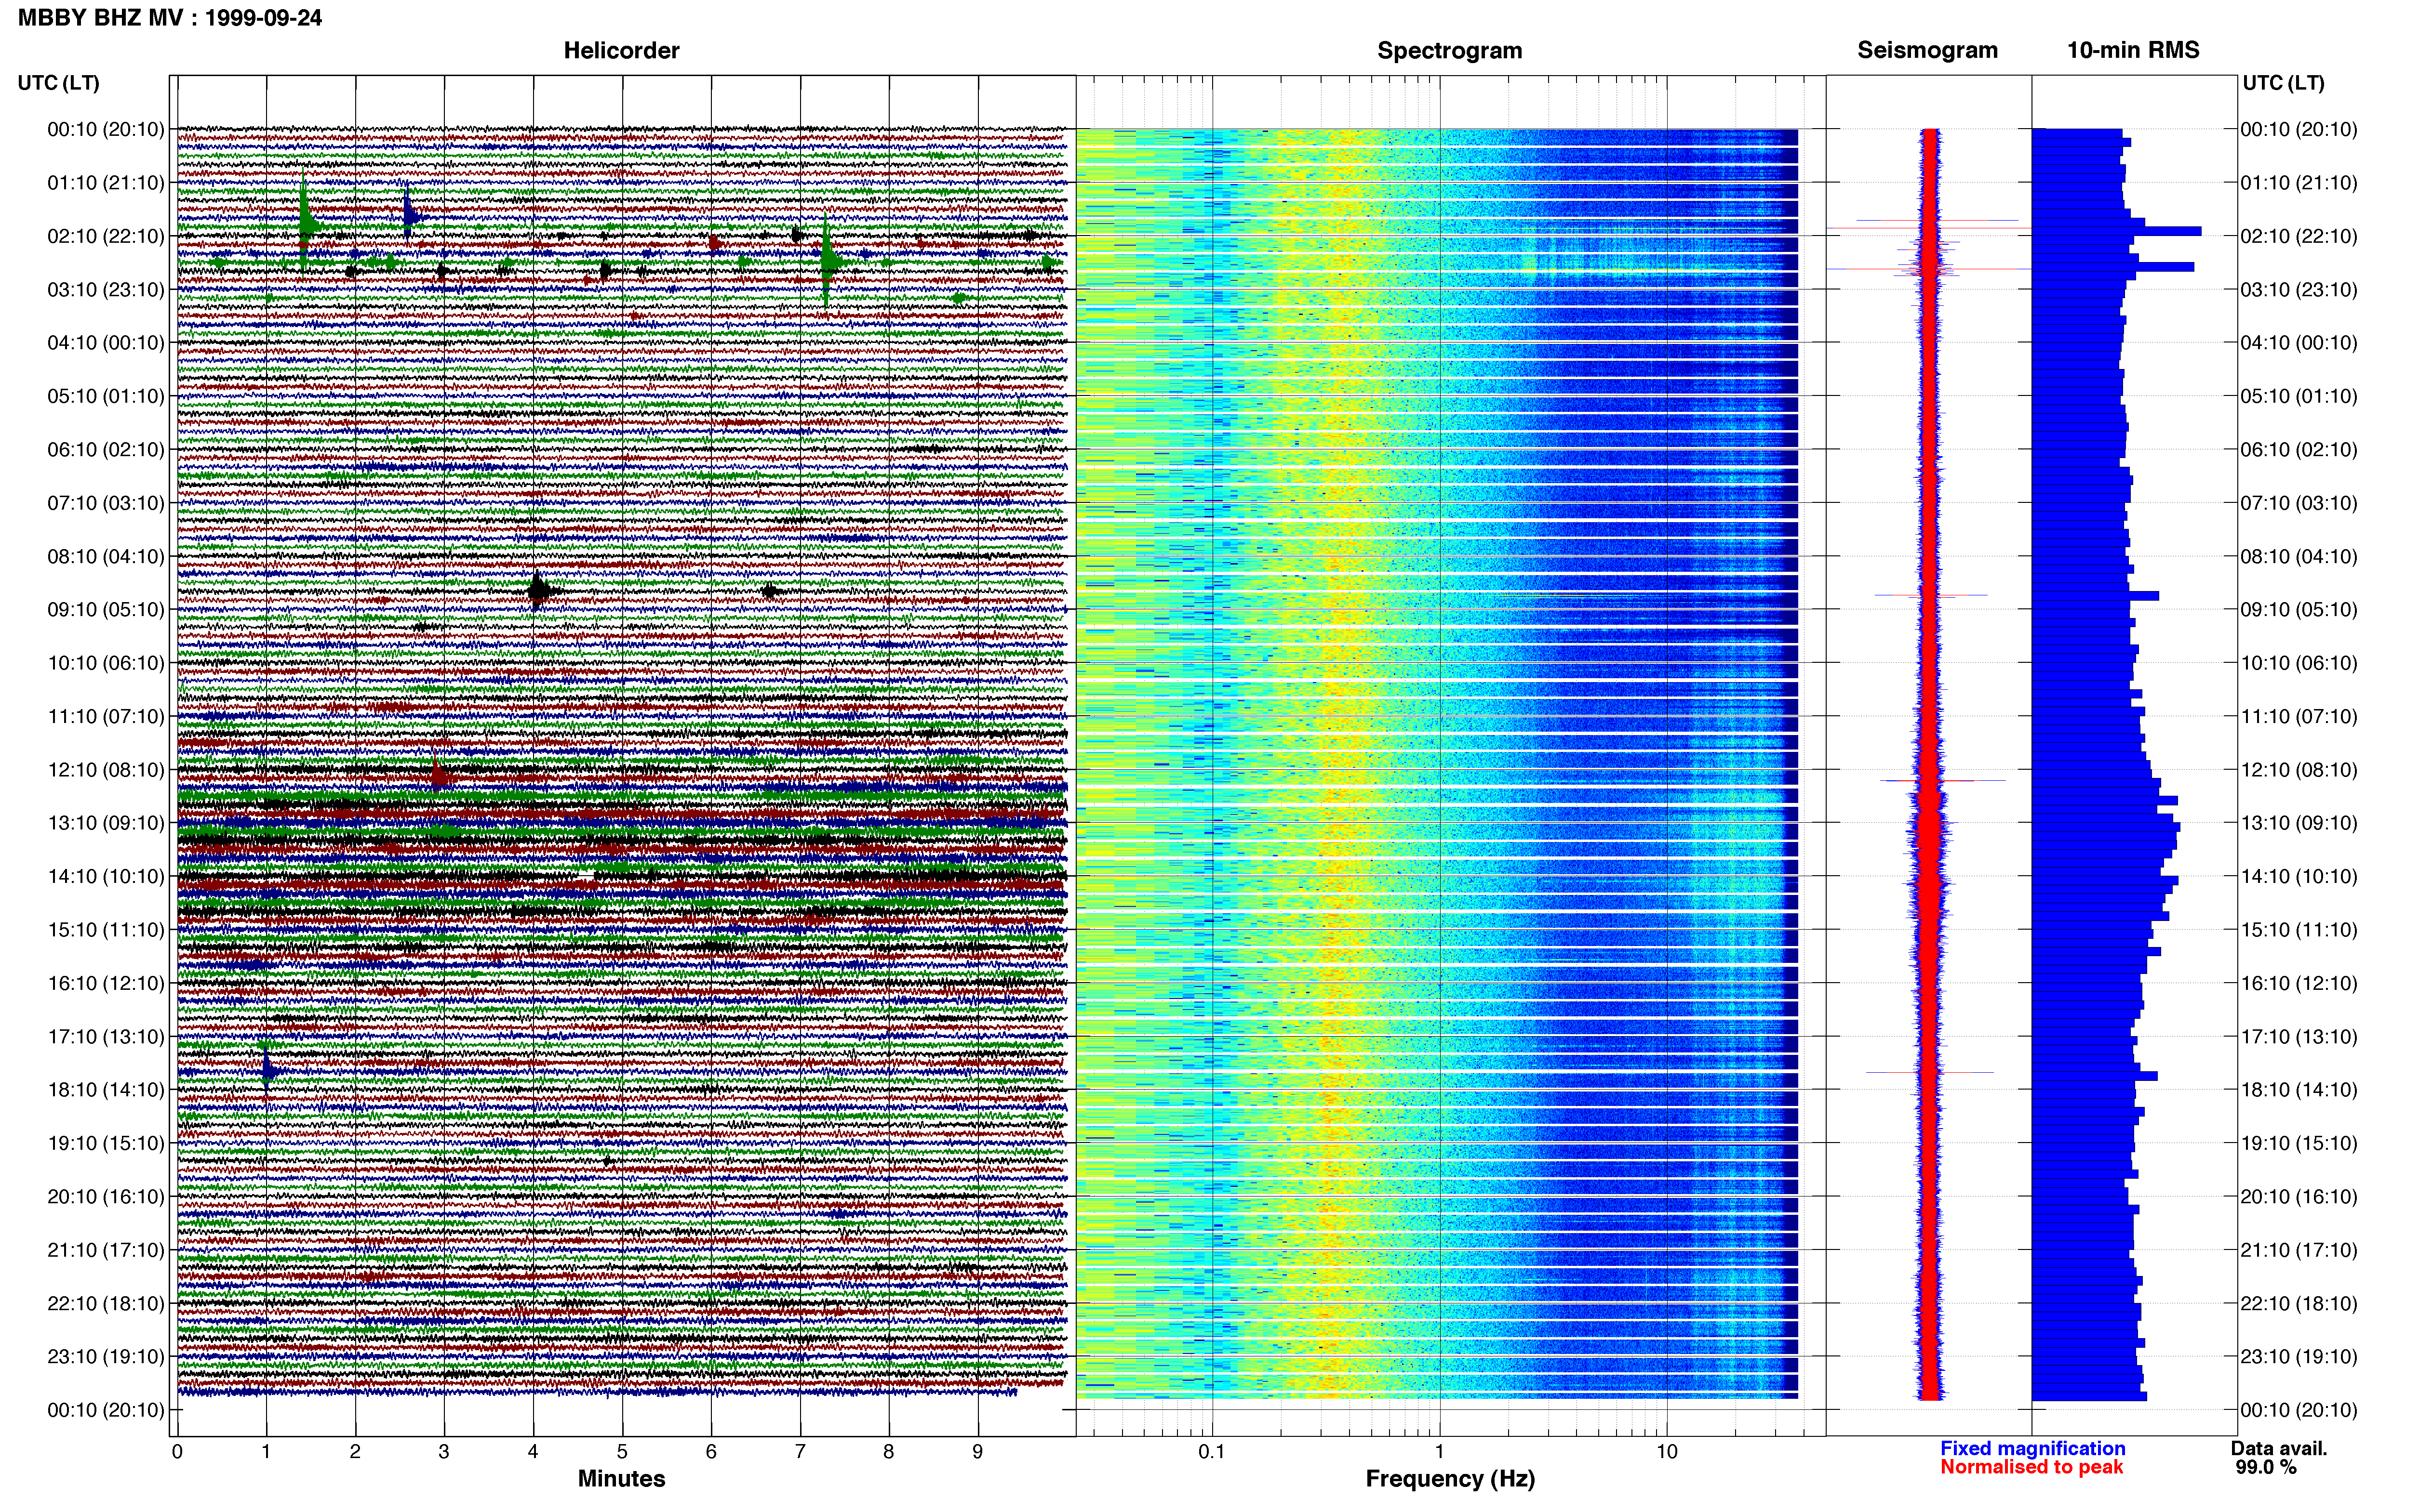Image resolution: width=2419 pixels, height=1512 pixels.
Task: Click the 'Helicorder' panel heading
Action: [621, 51]
